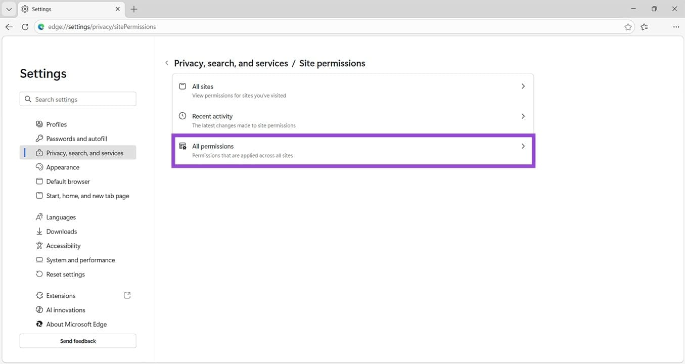Click inside the Search settings field
This screenshot has height=364, width=685.
click(x=77, y=99)
